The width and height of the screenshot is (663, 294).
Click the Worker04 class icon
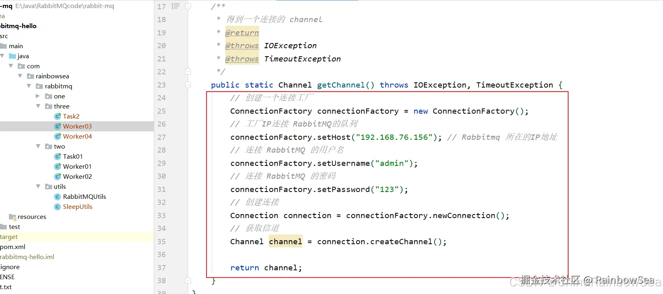57,136
